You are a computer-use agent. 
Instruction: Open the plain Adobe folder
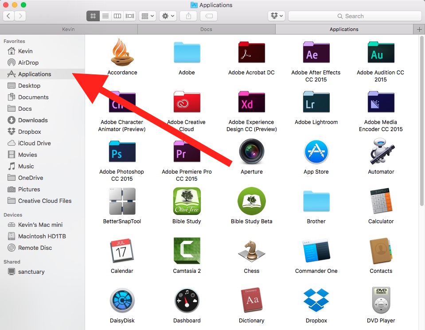(187, 53)
